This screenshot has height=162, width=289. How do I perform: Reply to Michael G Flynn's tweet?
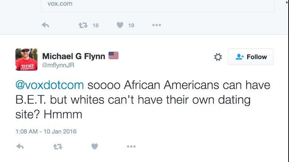click(20, 146)
